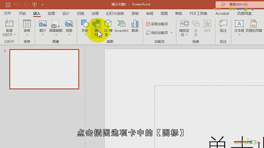Select the 视图 tab
The image size is (264, 148).
point(164,13)
